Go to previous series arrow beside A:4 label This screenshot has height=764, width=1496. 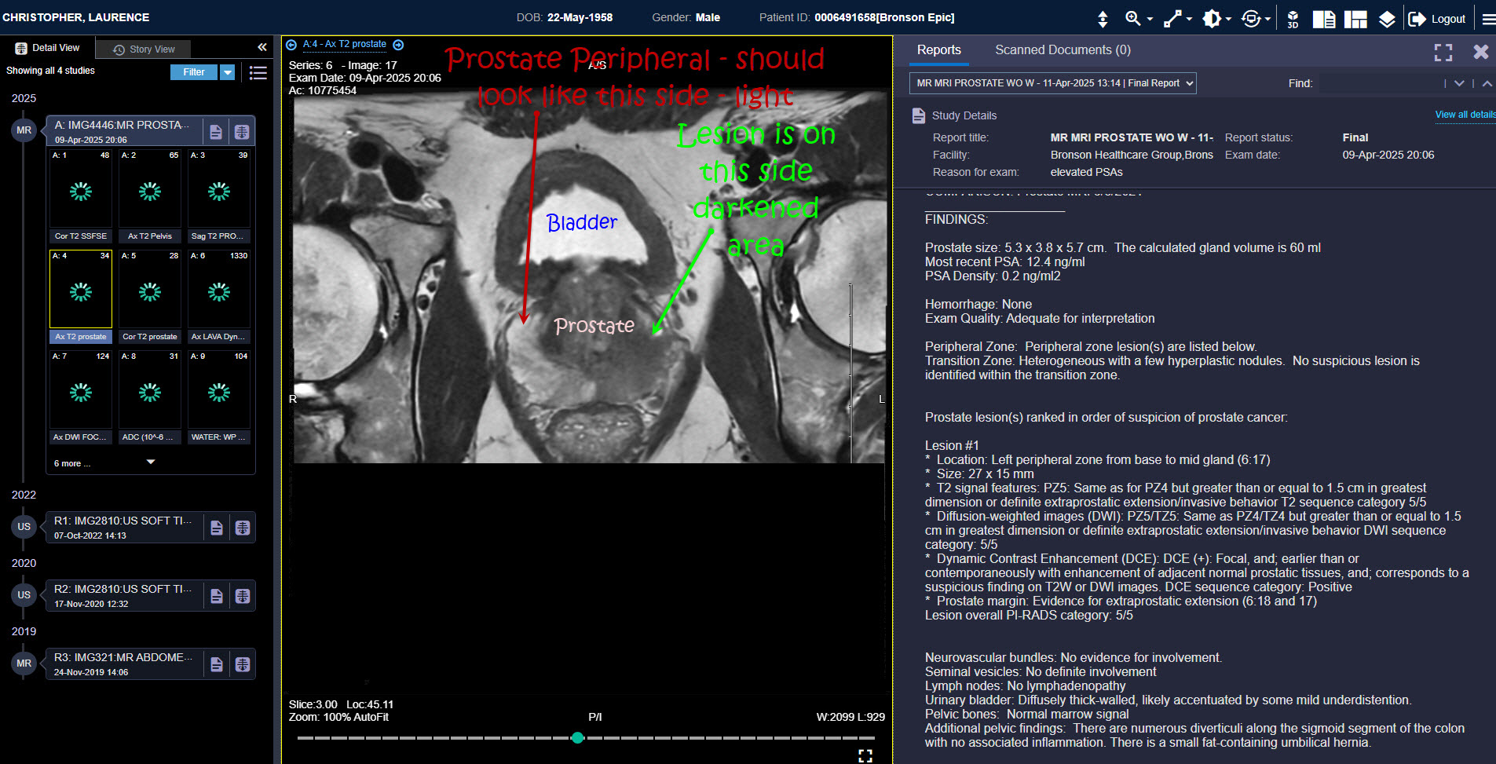click(291, 45)
